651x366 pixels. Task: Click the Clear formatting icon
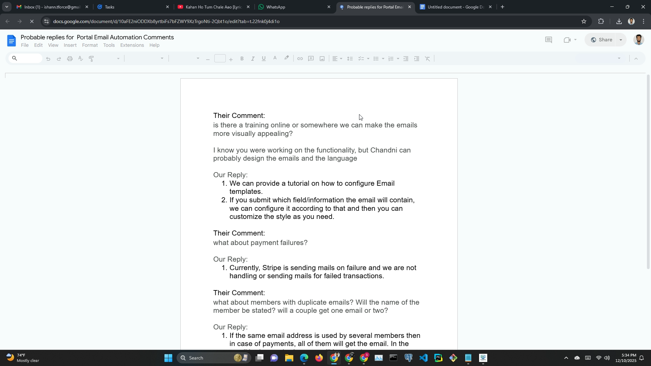click(428, 59)
